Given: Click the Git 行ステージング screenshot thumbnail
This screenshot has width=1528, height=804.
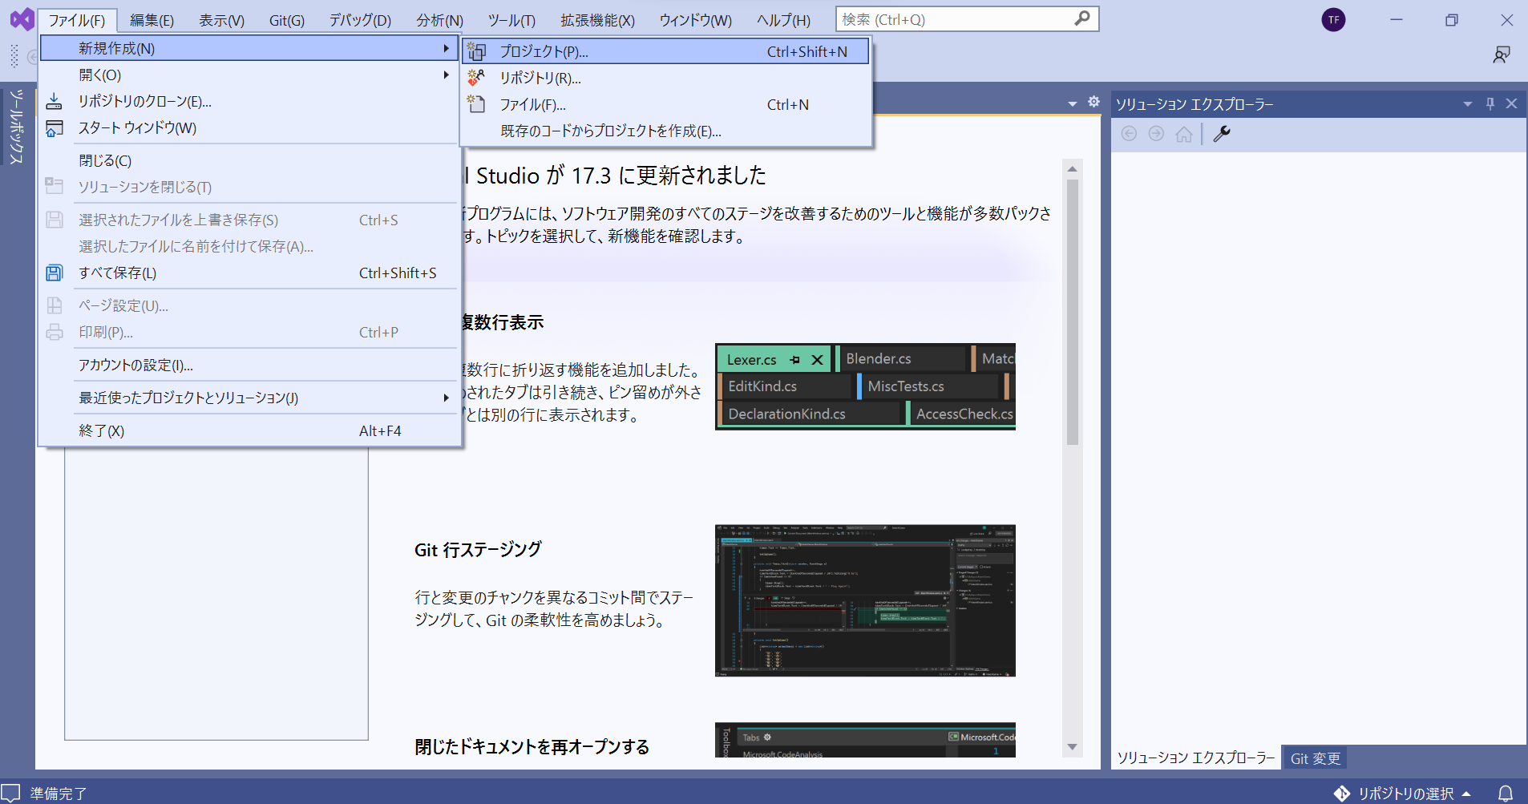Looking at the screenshot, I should point(865,600).
